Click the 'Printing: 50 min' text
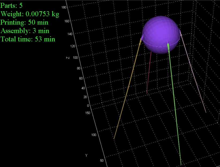 pyautogui.click(x=24, y=22)
